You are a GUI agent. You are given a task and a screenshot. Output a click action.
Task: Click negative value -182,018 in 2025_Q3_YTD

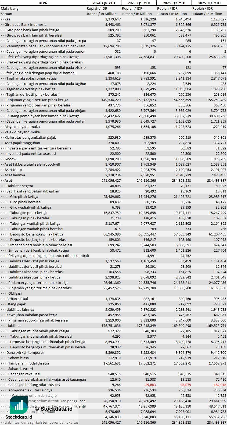point(219,385)
